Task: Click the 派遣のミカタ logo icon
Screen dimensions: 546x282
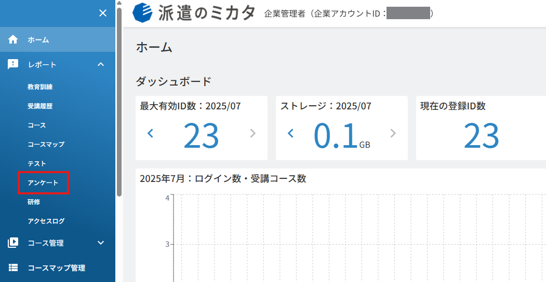Action: click(x=143, y=13)
